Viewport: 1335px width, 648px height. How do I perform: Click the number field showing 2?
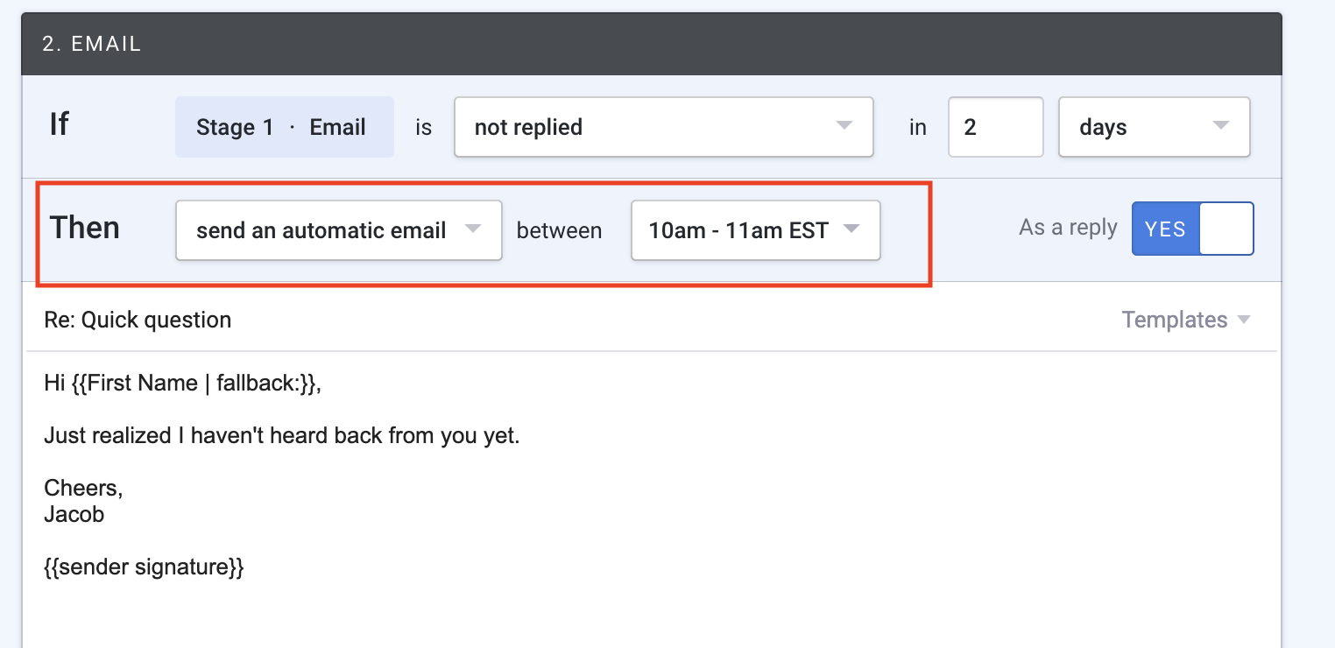coord(994,127)
